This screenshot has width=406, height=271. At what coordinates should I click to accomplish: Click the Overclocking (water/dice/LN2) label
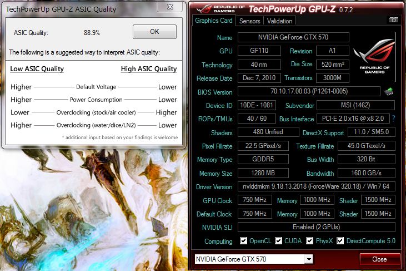pyautogui.click(x=96, y=125)
